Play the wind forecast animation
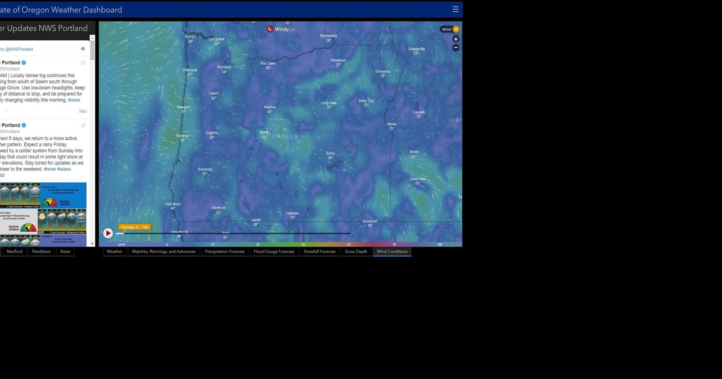 pos(108,233)
